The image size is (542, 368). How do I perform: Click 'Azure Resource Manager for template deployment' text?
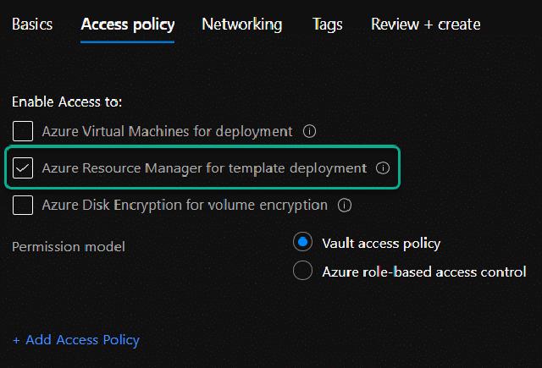(x=204, y=168)
